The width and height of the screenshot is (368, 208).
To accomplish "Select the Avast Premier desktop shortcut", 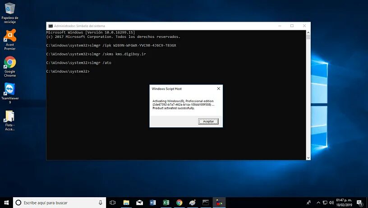I will [x=10, y=40].
